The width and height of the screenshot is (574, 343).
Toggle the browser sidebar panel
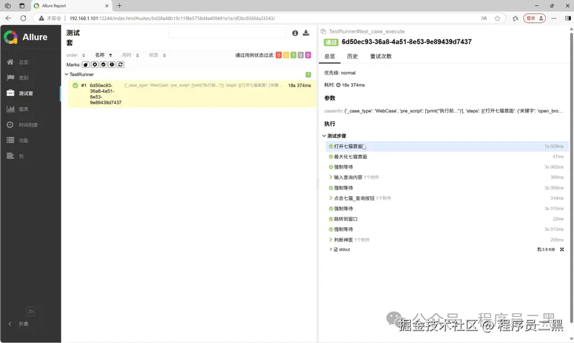point(568,18)
